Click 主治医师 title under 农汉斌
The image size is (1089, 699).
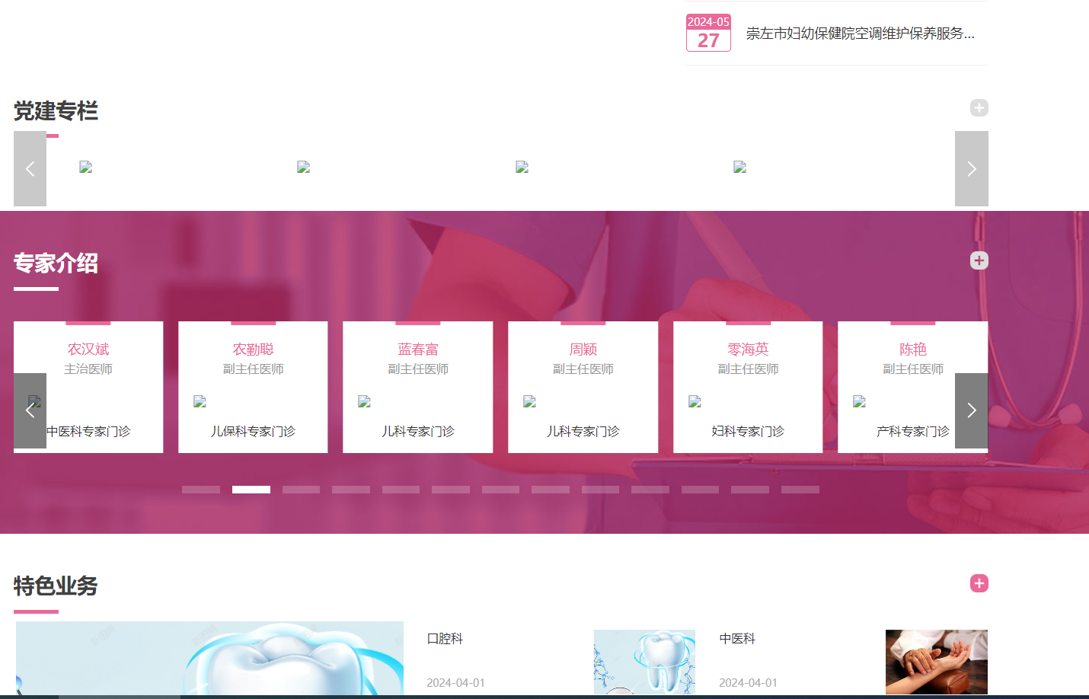click(x=88, y=369)
